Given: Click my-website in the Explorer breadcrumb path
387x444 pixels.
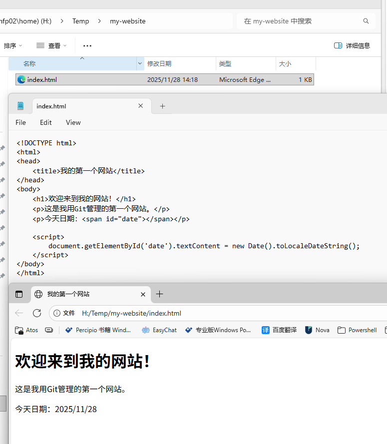Looking at the screenshot, I should tap(128, 21).
